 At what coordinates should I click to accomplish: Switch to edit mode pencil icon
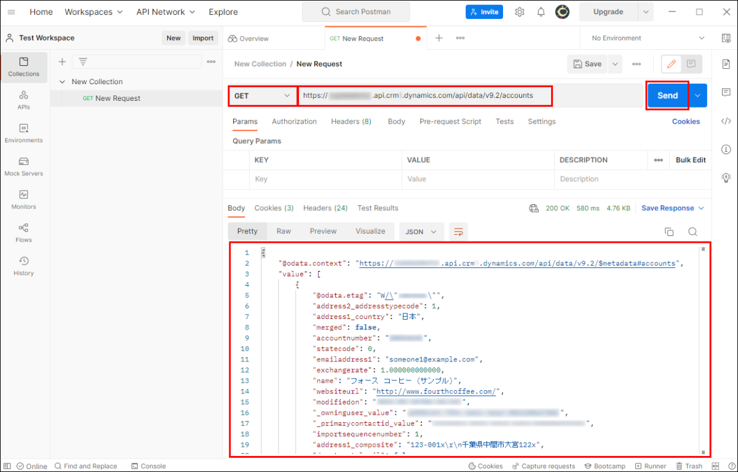pyautogui.click(x=672, y=64)
